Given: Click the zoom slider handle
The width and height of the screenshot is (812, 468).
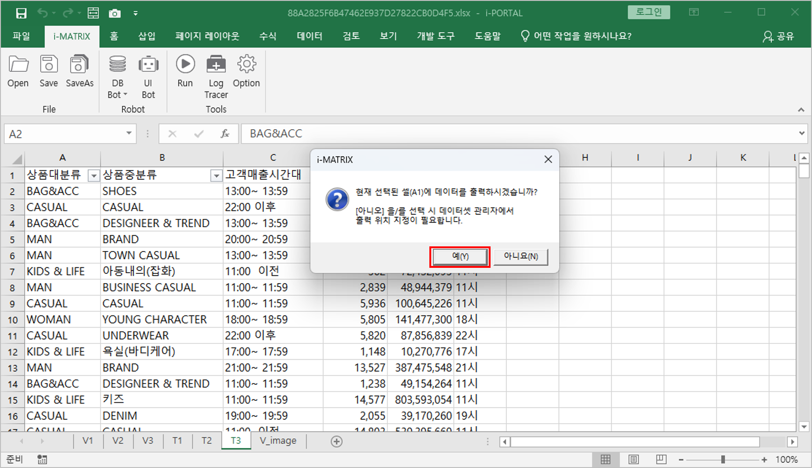Looking at the screenshot, I should click(x=723, y=460).
